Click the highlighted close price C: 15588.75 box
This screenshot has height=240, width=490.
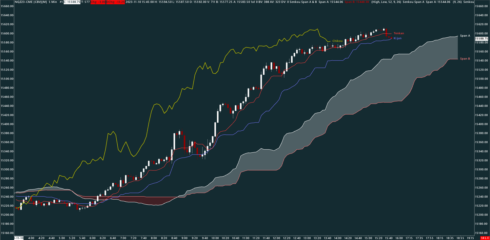coord(72,2)
